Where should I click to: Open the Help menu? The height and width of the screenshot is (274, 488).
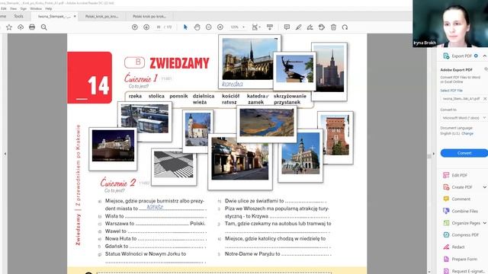click(x=49, y=8)
